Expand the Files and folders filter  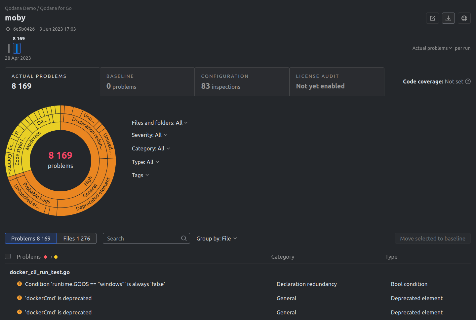click(x=159, y=123)
